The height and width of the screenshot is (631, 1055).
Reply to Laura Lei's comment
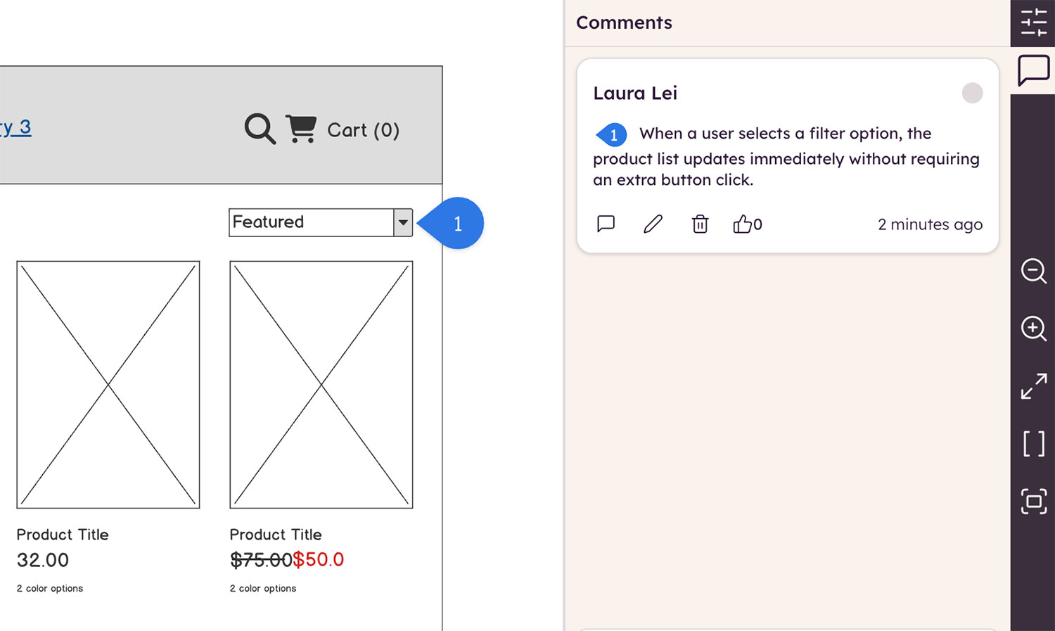click(x=606, y=224)
